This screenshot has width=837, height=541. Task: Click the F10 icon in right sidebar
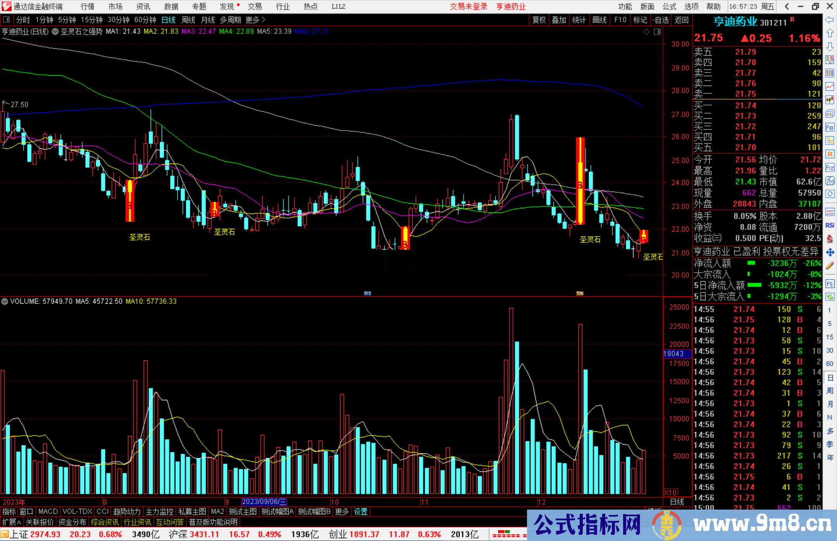point(830,127)
